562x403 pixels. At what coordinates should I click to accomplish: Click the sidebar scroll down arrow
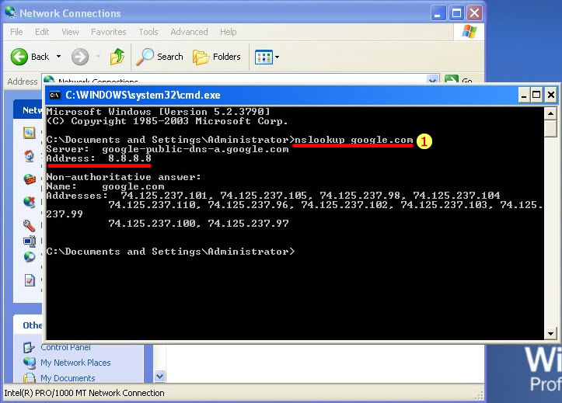(160, 376)
